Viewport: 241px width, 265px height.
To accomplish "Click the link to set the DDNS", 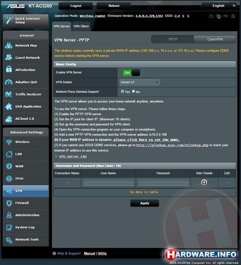I will click(147, 140).
